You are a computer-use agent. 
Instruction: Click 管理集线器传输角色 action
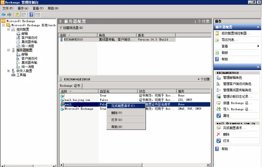coord(237,90)
